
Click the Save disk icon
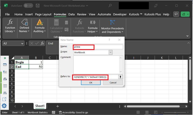click(x=38, y=6)
